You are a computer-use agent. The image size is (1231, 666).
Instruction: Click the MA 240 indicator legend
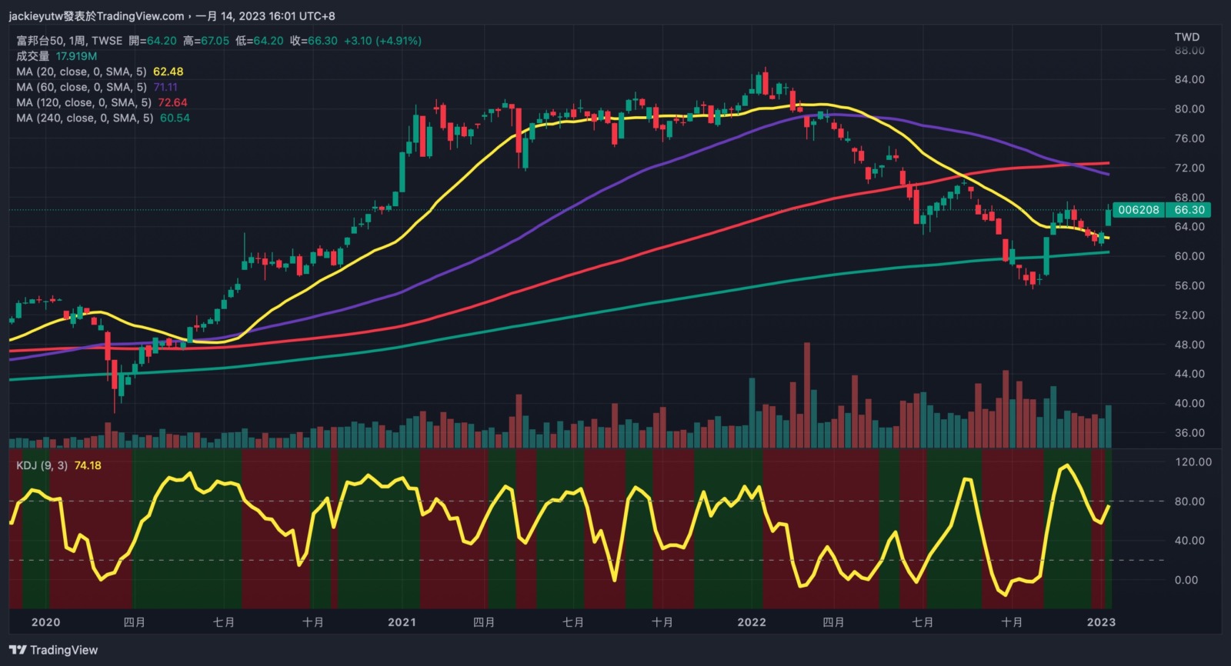85,118
